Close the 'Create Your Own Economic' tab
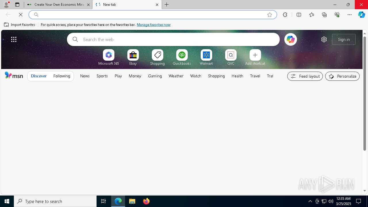 89,5
